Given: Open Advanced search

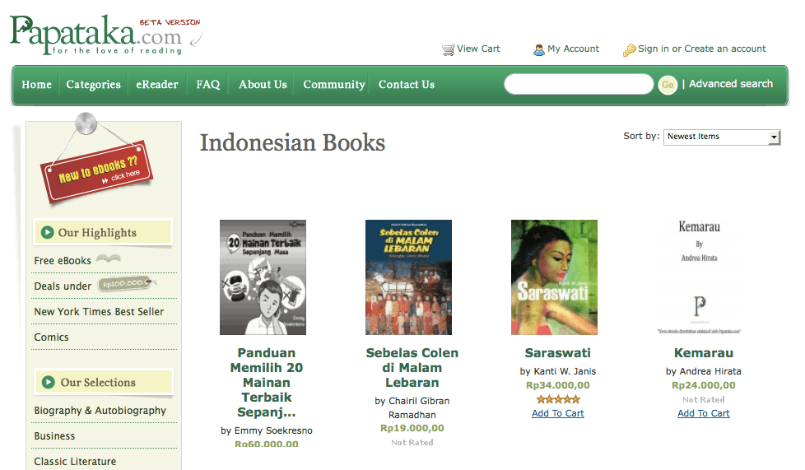Looking at the screenshot, I should point(731,84).
